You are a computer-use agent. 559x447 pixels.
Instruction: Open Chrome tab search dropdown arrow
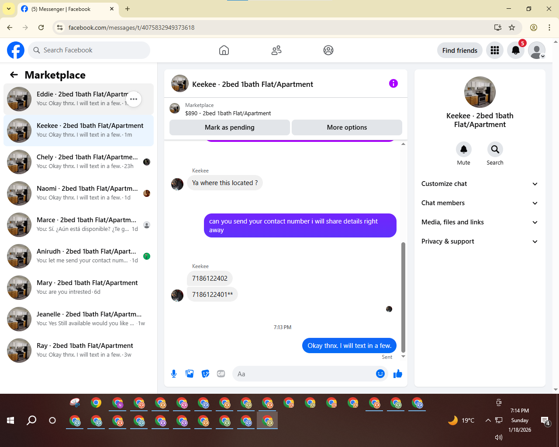(x=9, y=9)
